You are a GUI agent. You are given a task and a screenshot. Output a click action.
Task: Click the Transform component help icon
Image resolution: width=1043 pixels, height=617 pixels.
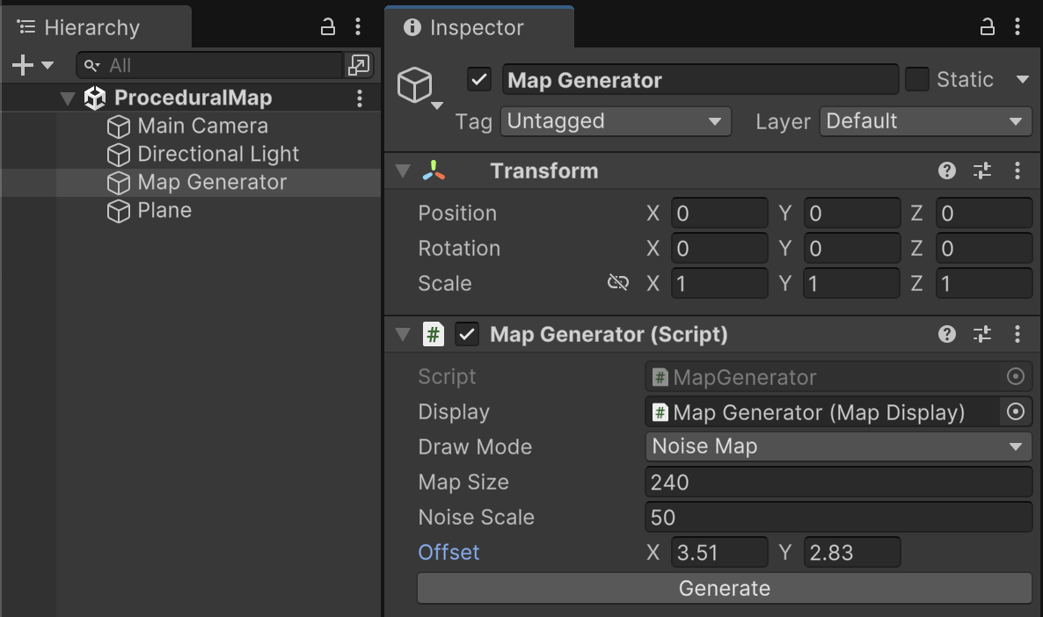[x=947, y=171]
